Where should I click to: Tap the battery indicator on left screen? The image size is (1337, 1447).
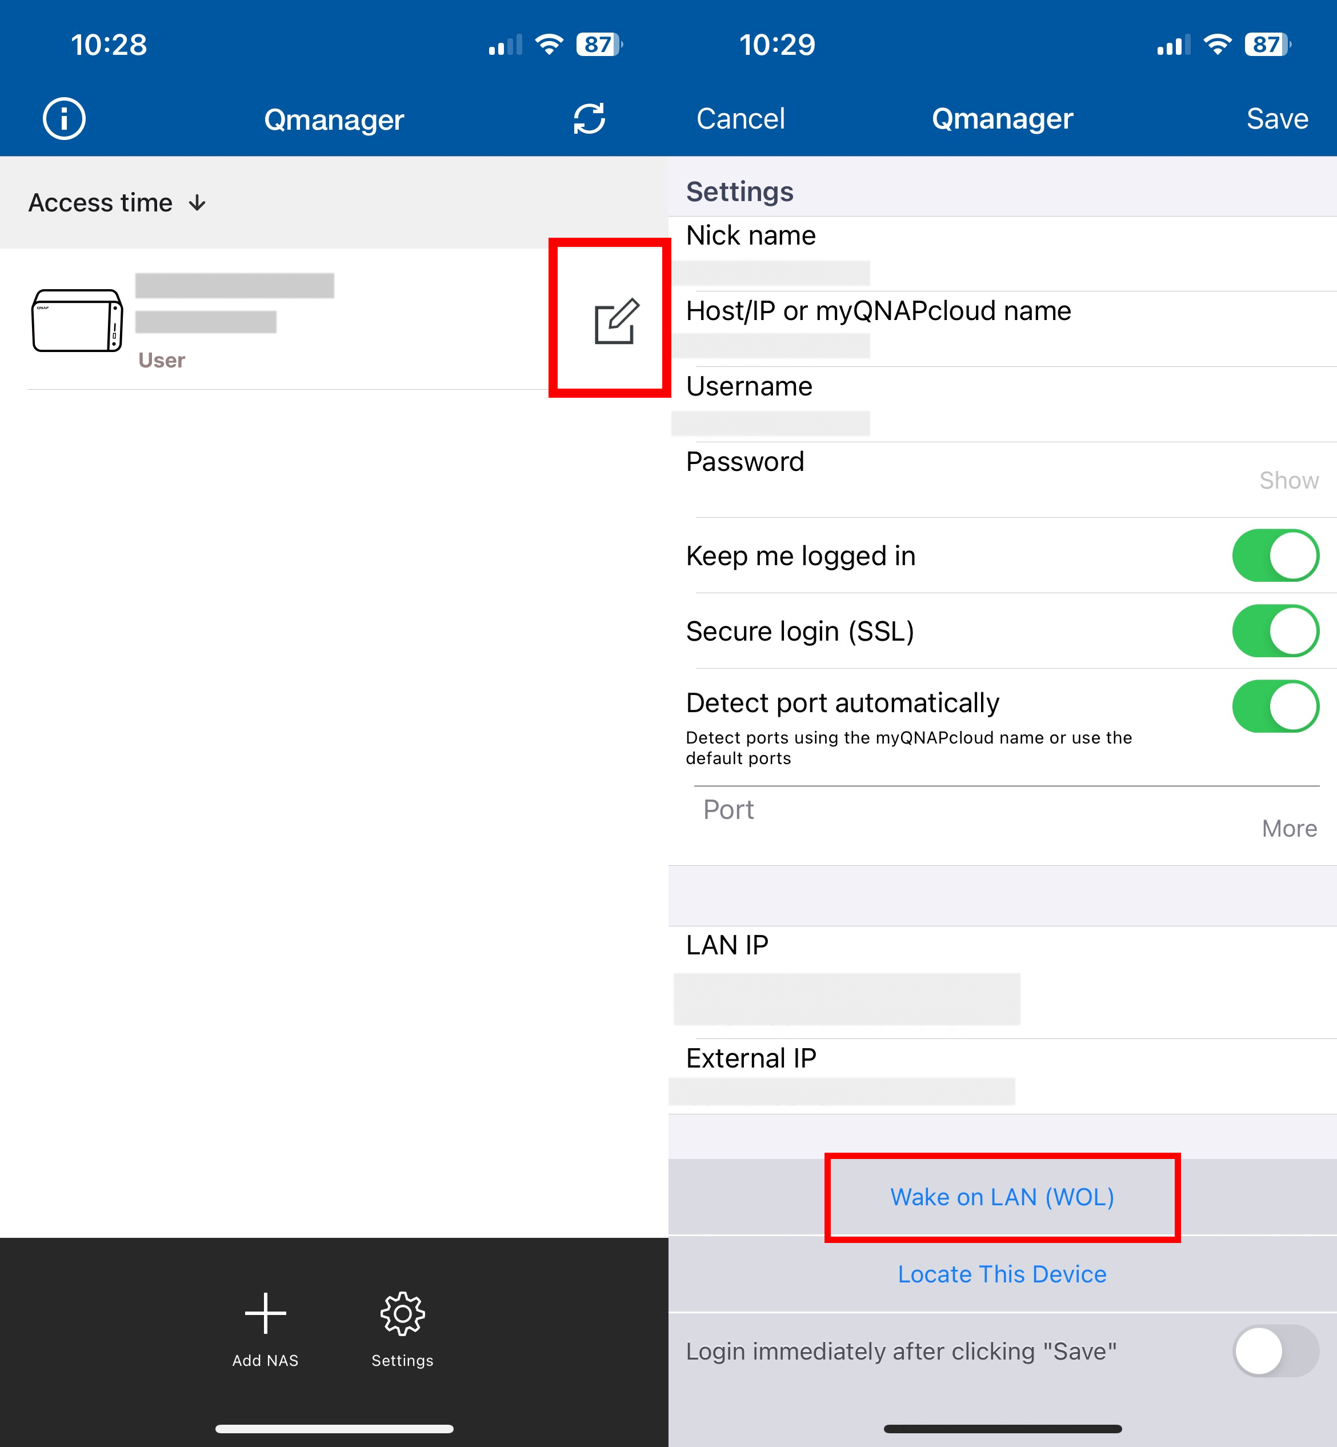click(x=599, y=45)
